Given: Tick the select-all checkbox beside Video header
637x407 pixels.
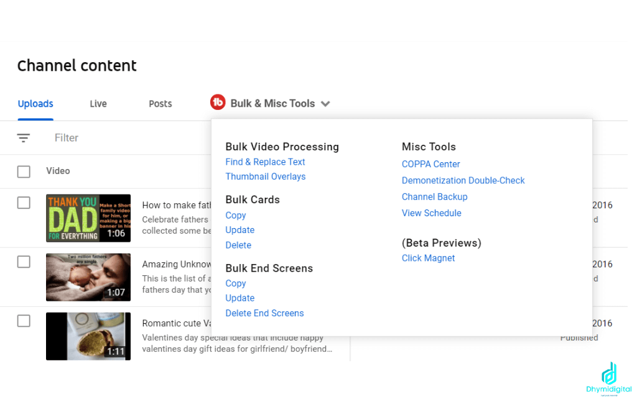Looking at the screenshot, I should pyautogui.click(x=24, y=171).
